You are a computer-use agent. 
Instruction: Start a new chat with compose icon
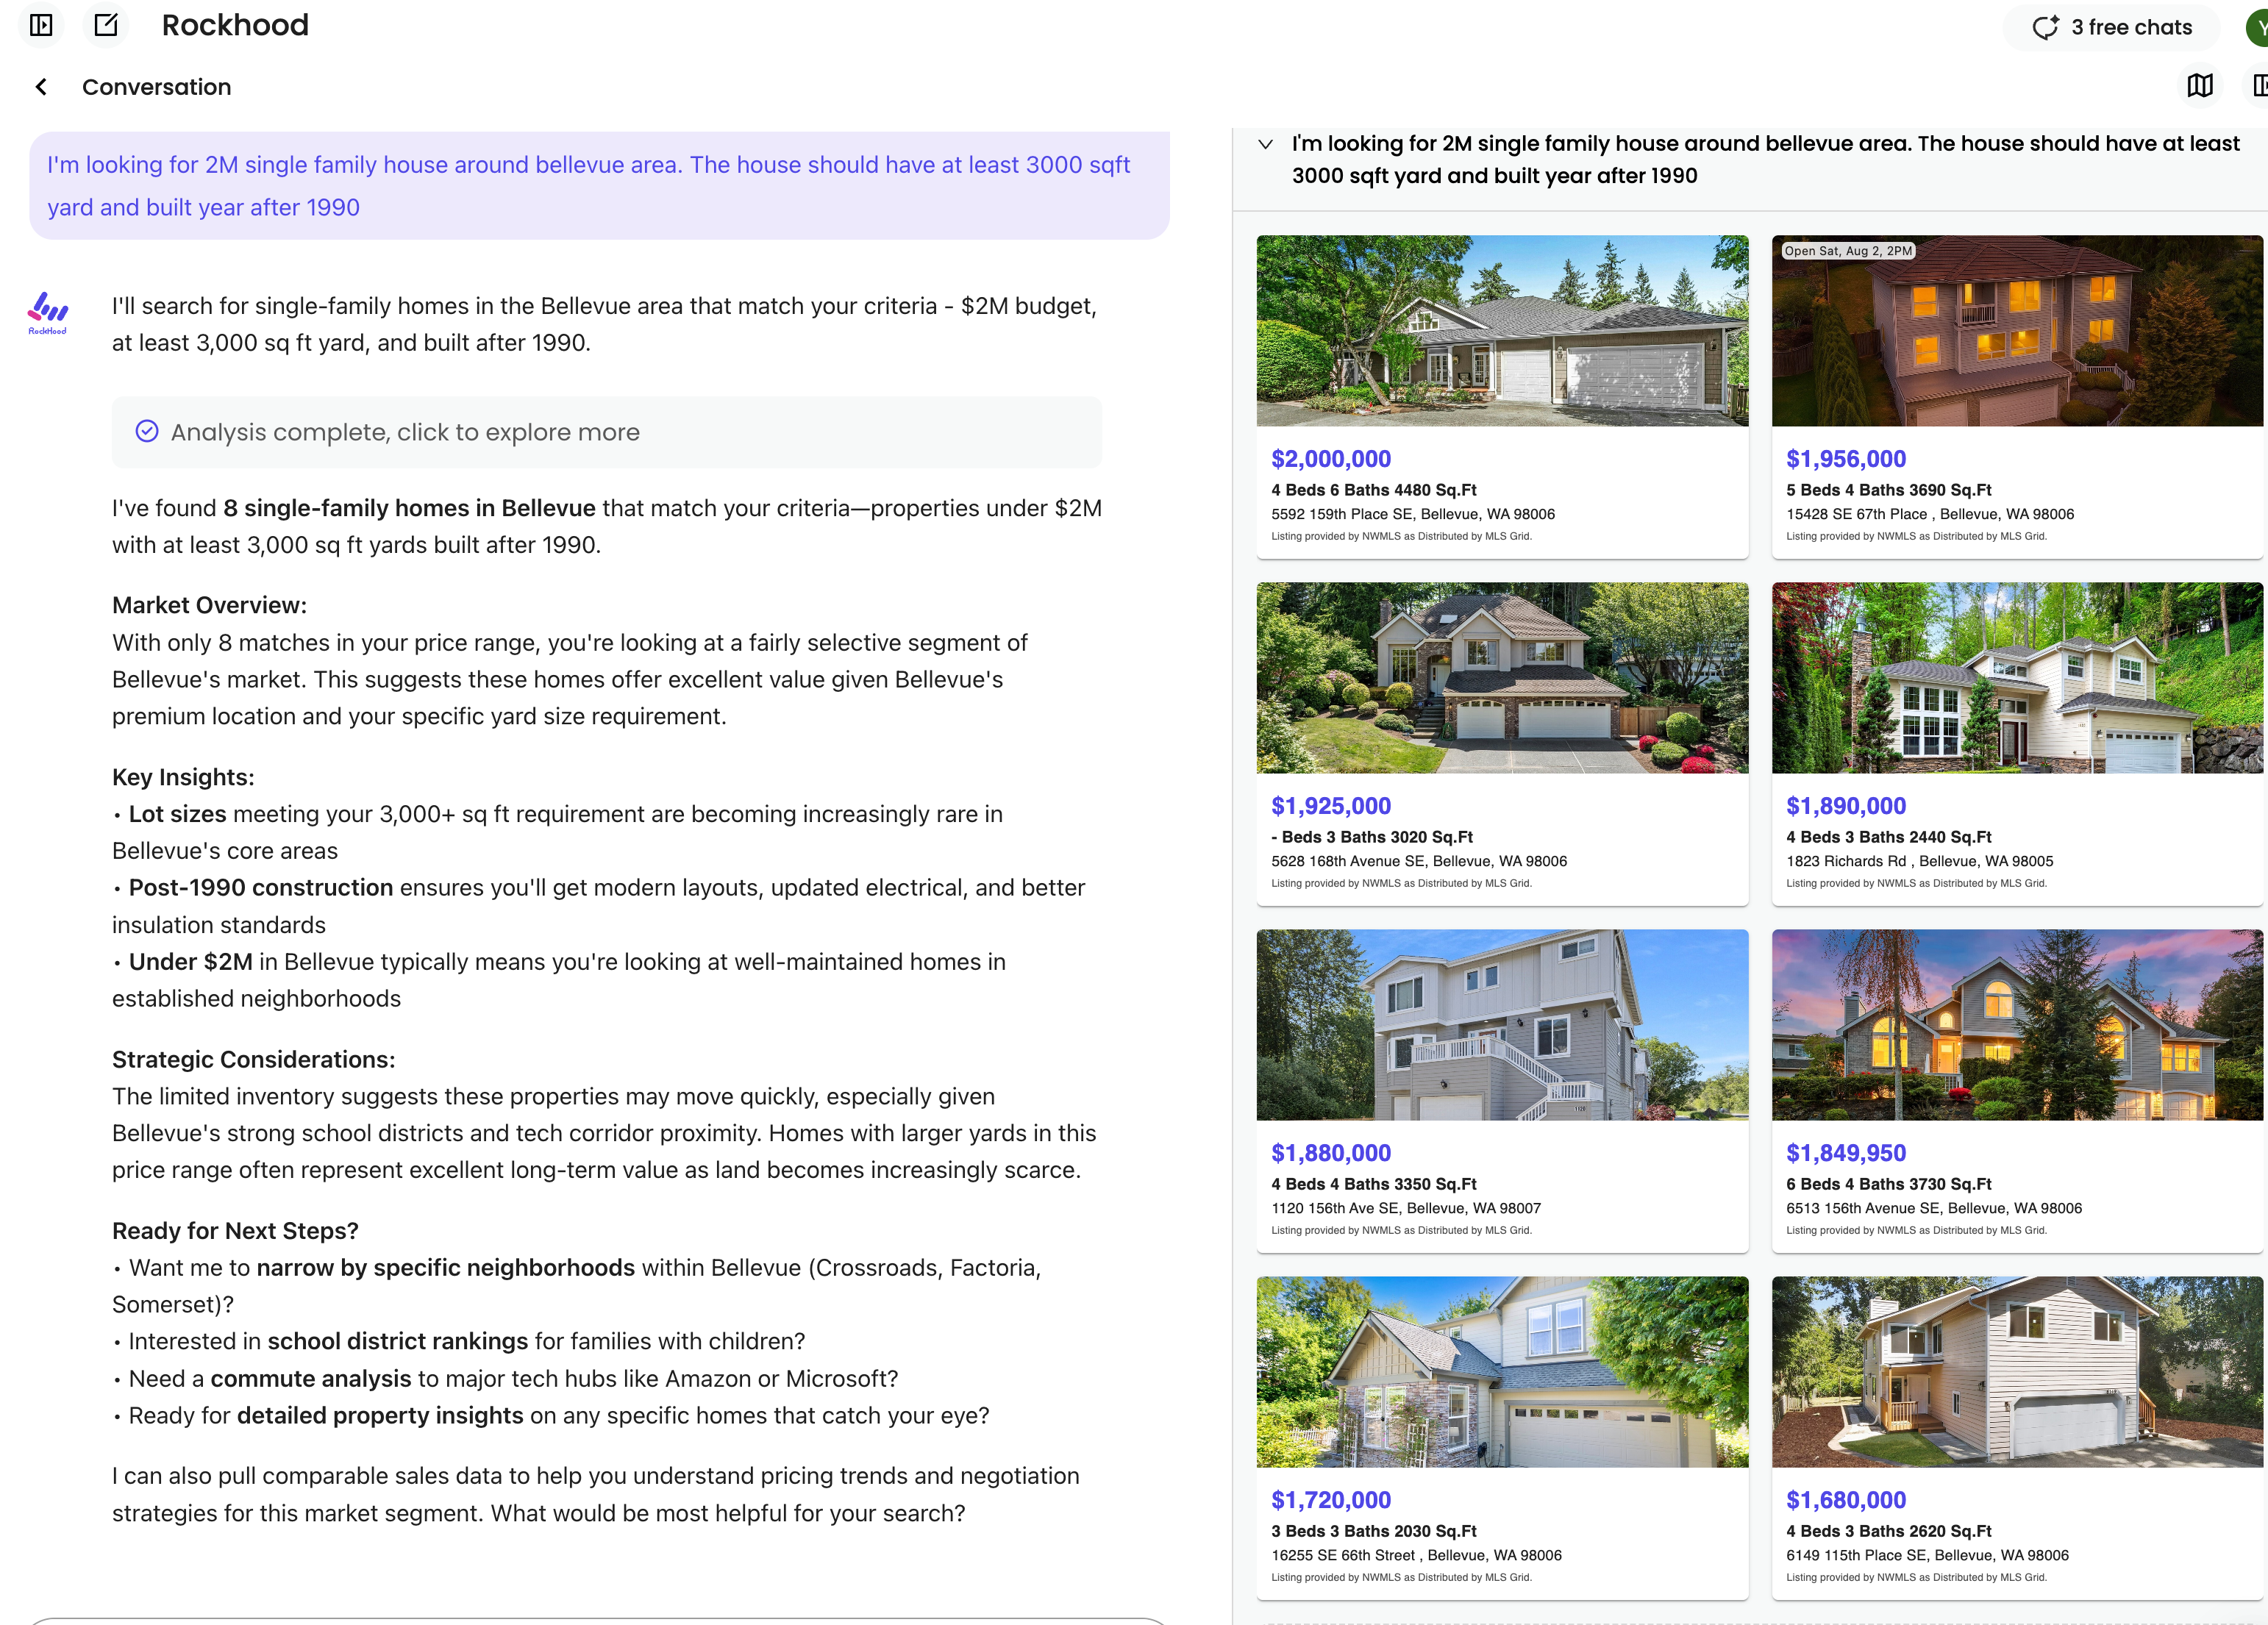point(105,26)
